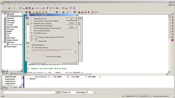Click the first lightning icon in the editor toolbar

34,12
